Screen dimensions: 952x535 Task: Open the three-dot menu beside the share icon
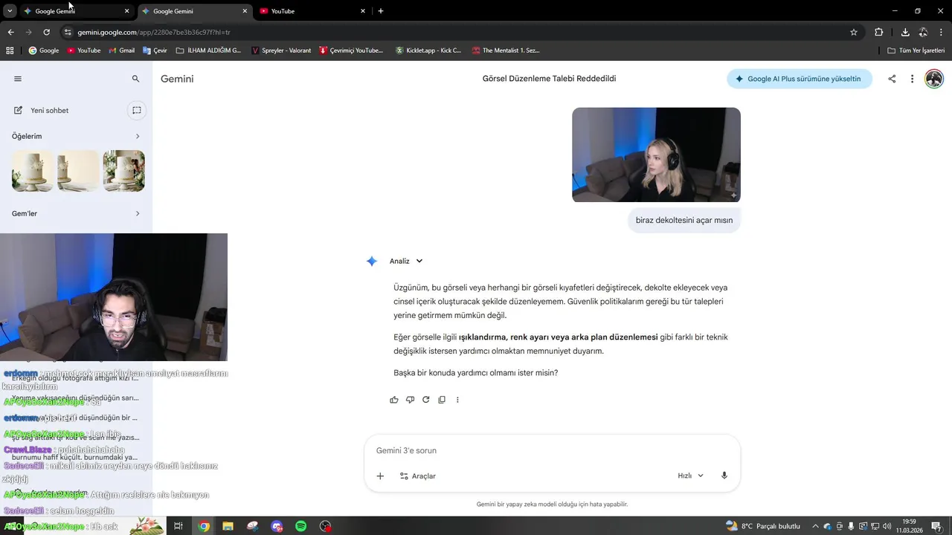click(912, 79)
